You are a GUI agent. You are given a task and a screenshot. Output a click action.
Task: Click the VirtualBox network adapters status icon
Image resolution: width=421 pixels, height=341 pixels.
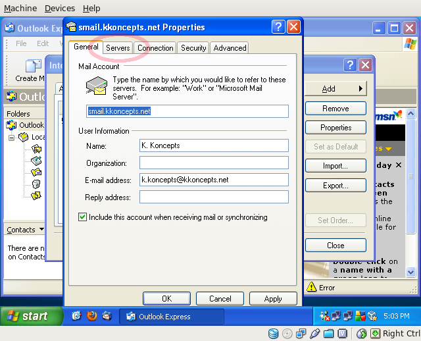301,334
